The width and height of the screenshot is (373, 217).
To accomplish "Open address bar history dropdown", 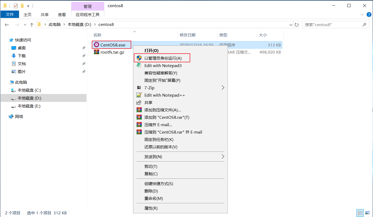I will click(291, 25).
